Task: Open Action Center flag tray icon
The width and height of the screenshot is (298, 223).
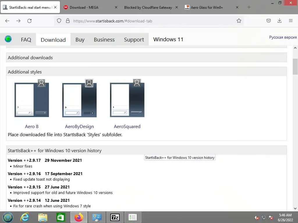Action: click(x=271, y=217)
